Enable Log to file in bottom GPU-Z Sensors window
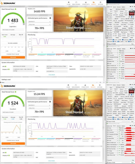Screen dimensions: 135x164 pyautogui.click(x=107, y=160)
